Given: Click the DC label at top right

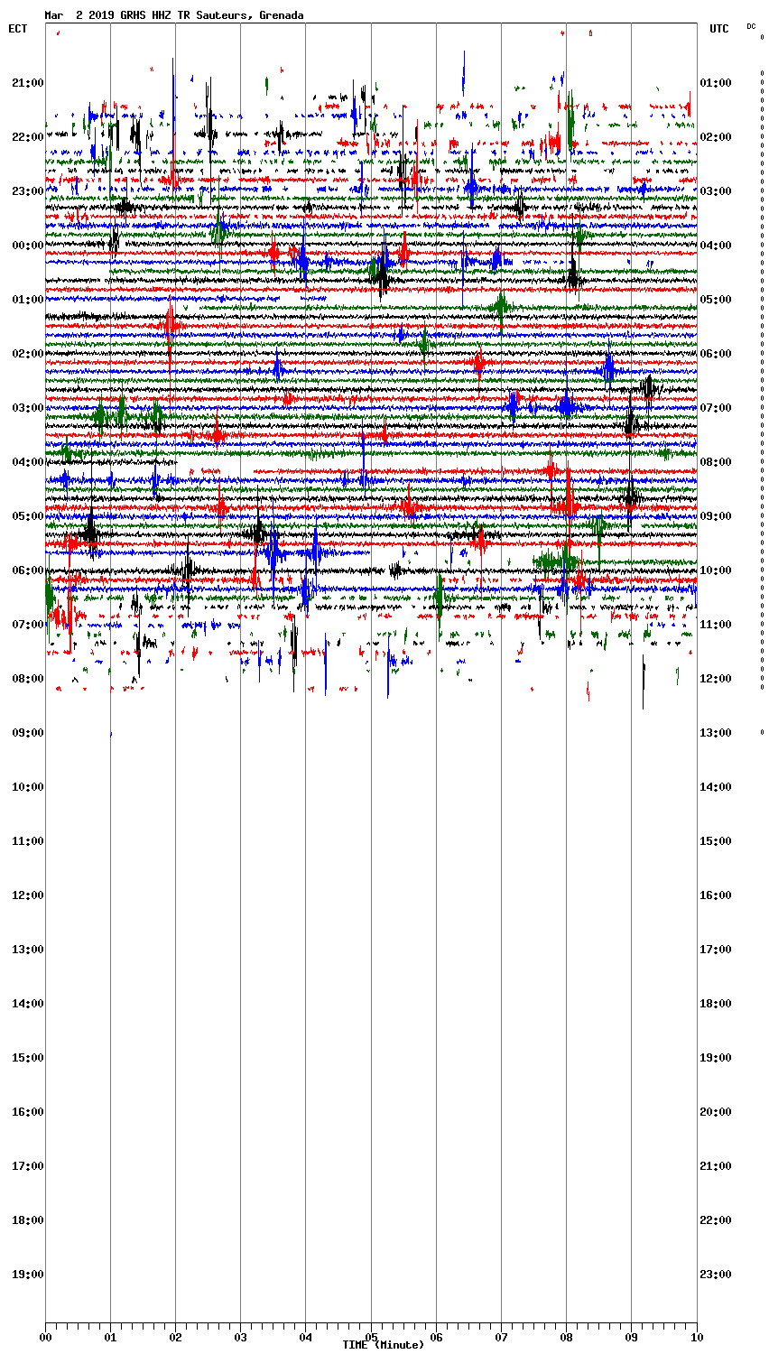Looking at the screenshot, I should point(751,26).
